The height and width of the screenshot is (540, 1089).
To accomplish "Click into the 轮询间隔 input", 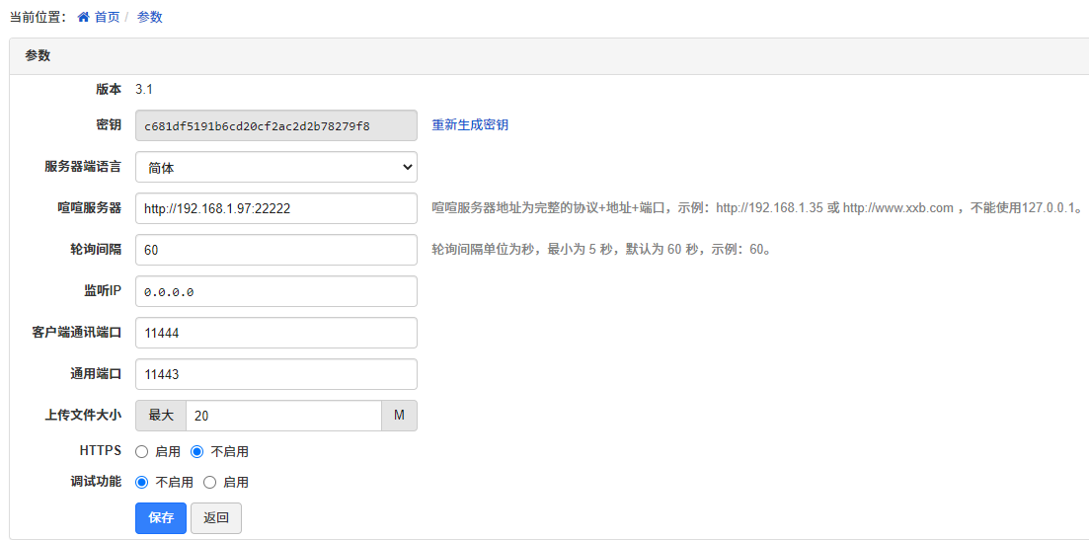I will pyautogui.click(x=275, y=250).
